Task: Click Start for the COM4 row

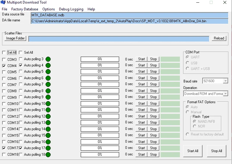Action: pos(141,65)
